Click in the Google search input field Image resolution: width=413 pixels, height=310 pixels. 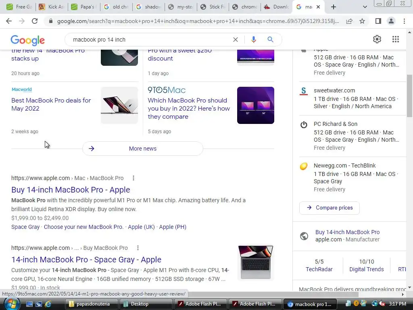(150, 40)
